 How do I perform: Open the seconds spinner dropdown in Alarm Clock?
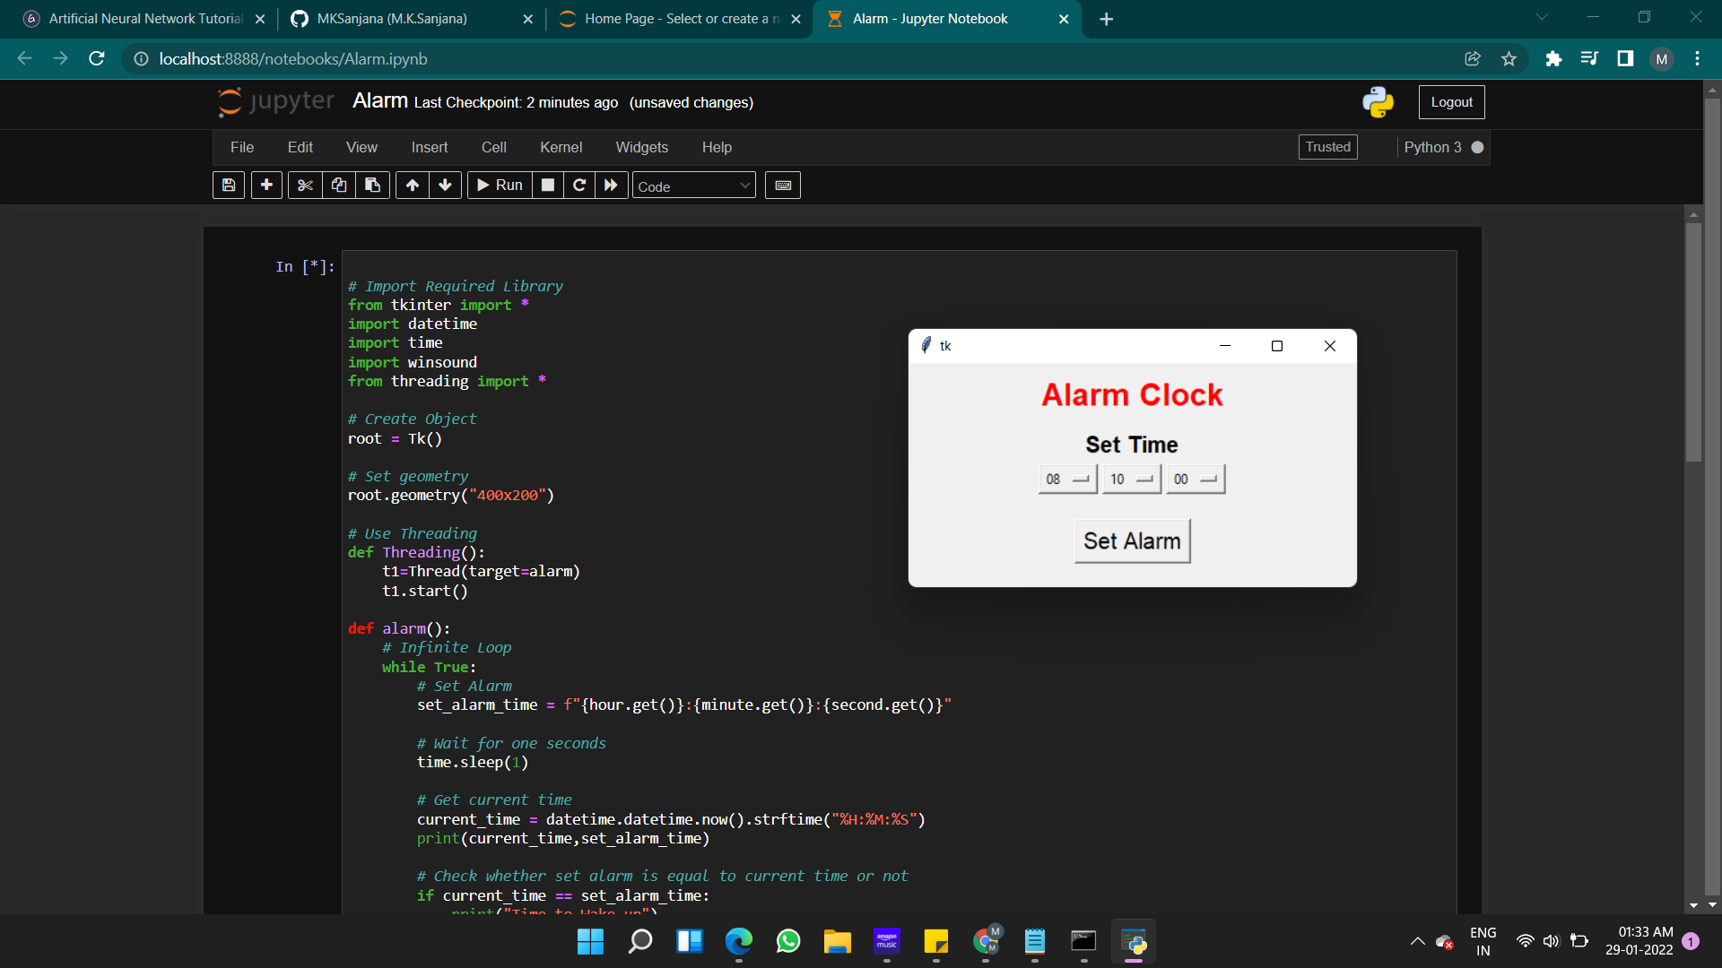(1209, 479)
